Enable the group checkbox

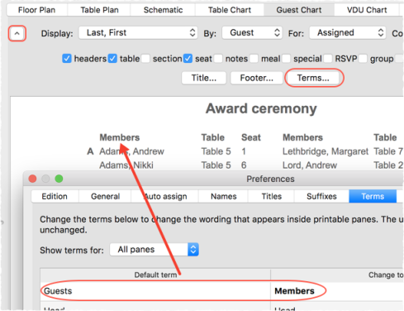pos(363,59)
